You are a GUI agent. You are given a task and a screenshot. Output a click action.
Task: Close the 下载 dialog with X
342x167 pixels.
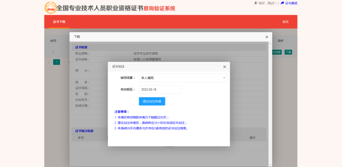(x=267, y=37)
